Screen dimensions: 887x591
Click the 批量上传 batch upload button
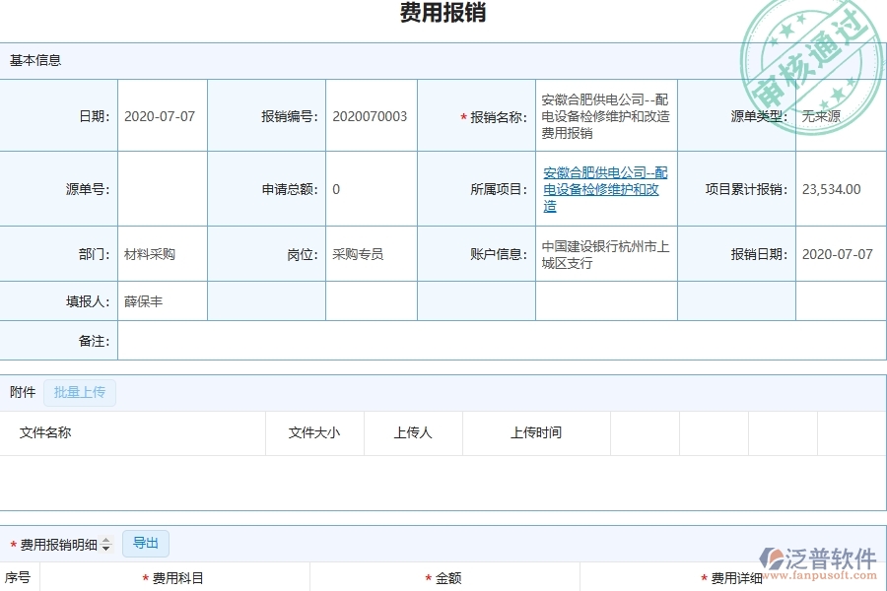79,392
